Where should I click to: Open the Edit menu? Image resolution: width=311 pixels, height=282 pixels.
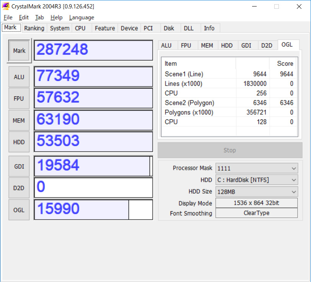tap(24, 17)
